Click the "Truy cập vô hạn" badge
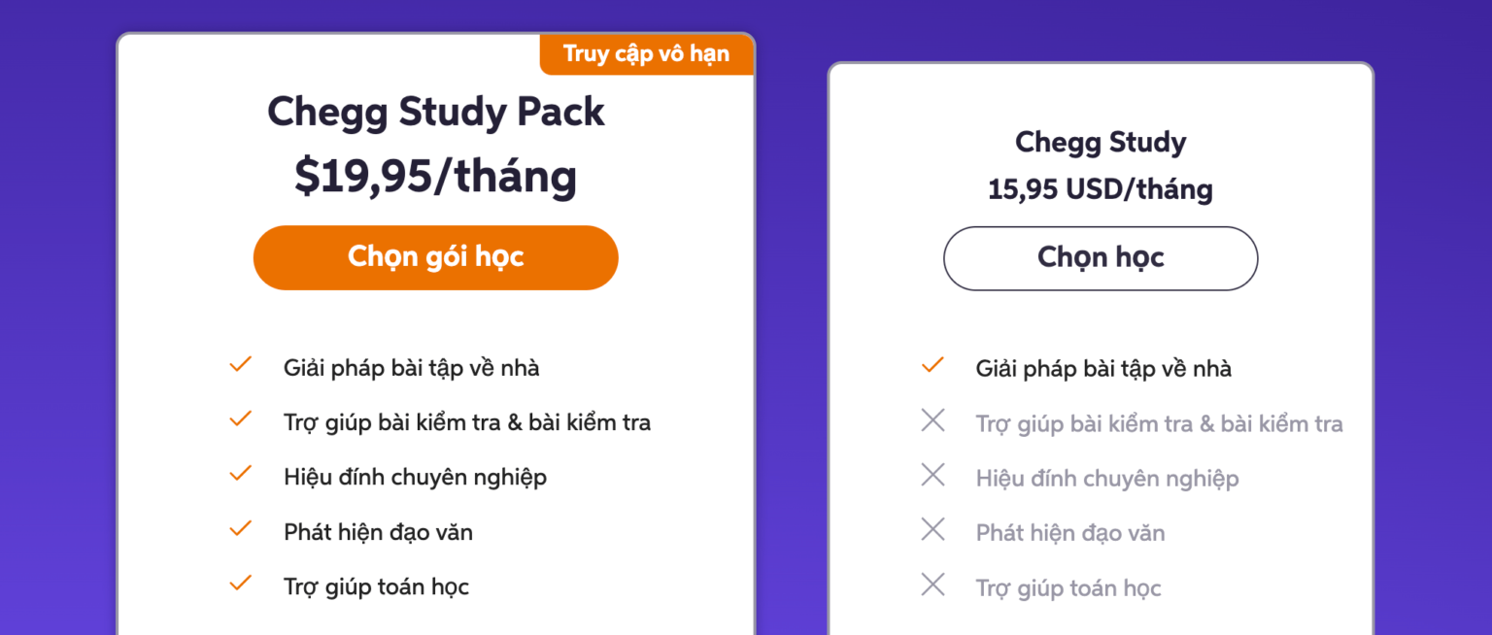The height and width of the screenshot is (635, 1492). (646, 54)
